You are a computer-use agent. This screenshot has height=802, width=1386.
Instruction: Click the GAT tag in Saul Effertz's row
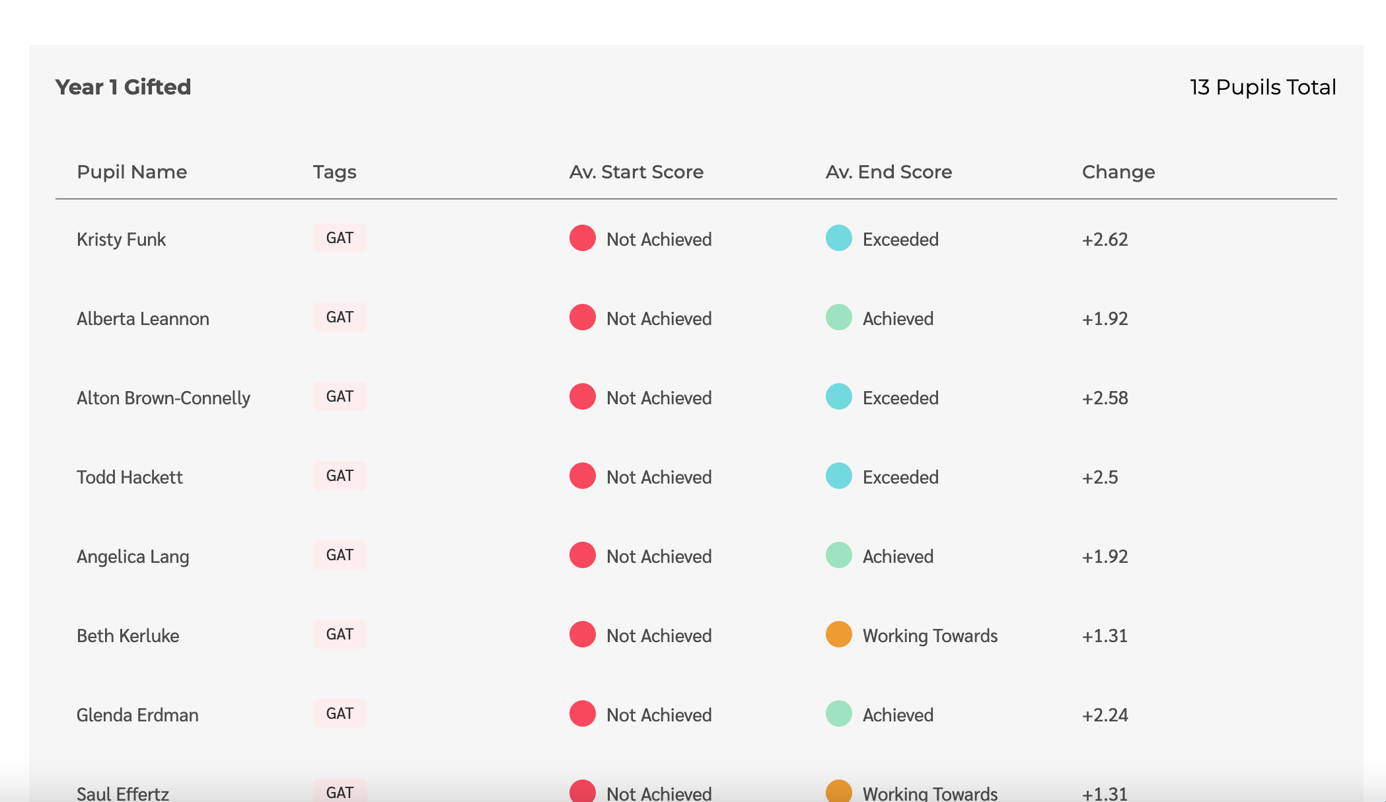pyautogui.click(x=340, y=791)
